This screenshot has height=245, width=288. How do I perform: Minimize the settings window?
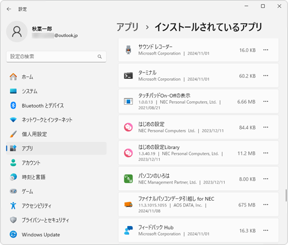coord(247,6)
